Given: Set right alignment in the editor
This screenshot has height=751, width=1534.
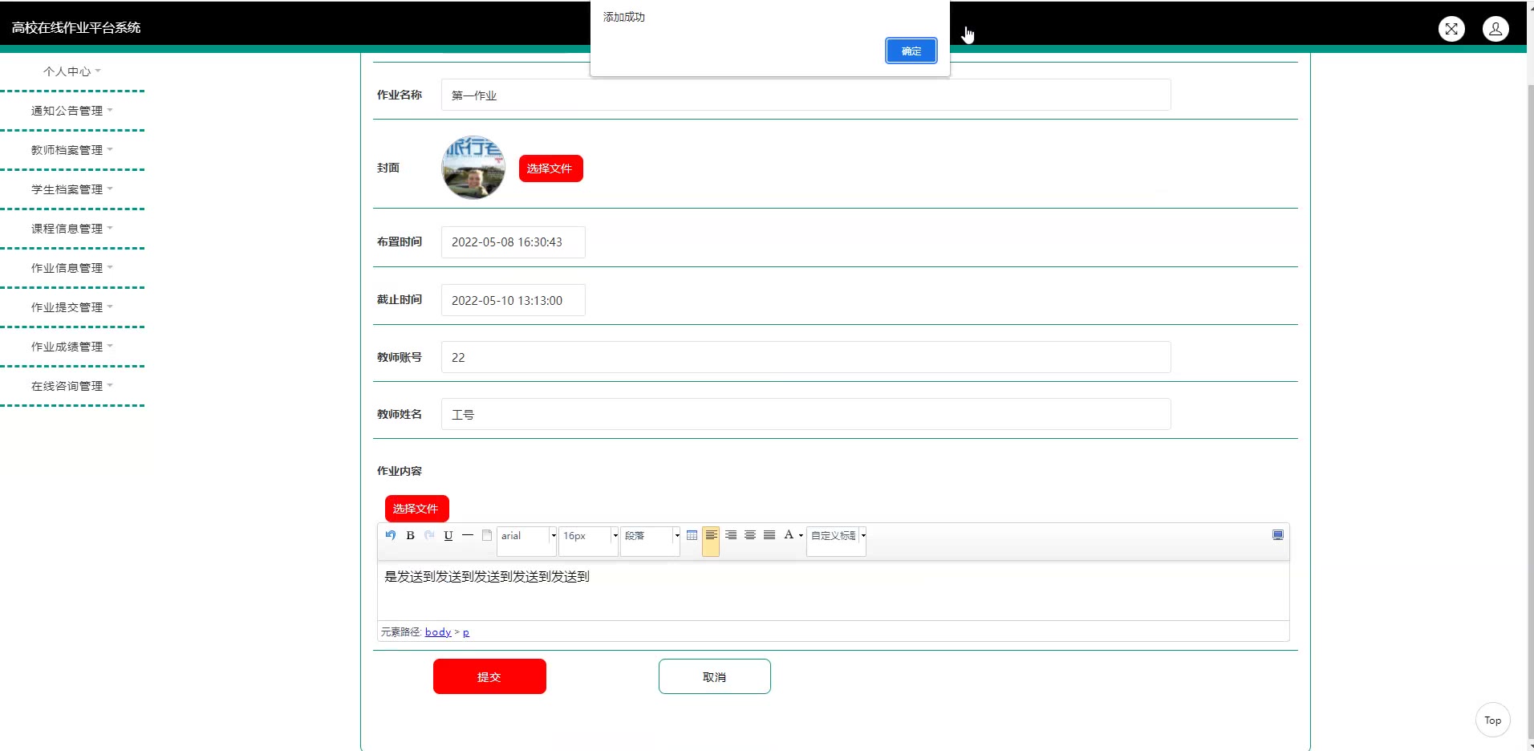Looking at the screenshot, I should tap(731, 535).
